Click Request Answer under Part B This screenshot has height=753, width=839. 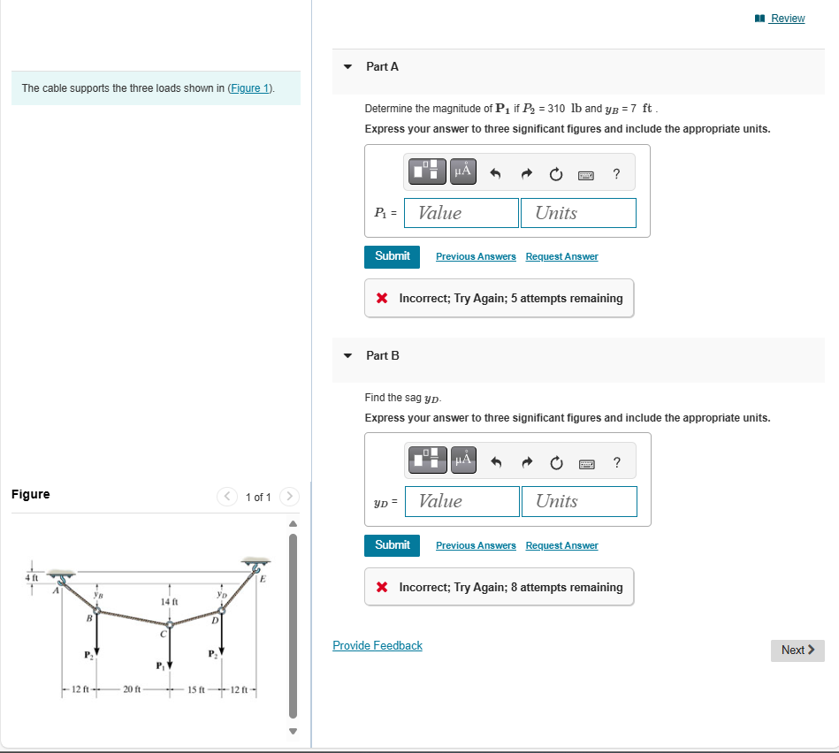pos(561,545)
